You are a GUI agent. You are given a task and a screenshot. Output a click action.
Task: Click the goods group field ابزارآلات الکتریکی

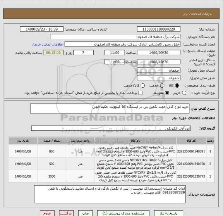[x=111, y=128]
